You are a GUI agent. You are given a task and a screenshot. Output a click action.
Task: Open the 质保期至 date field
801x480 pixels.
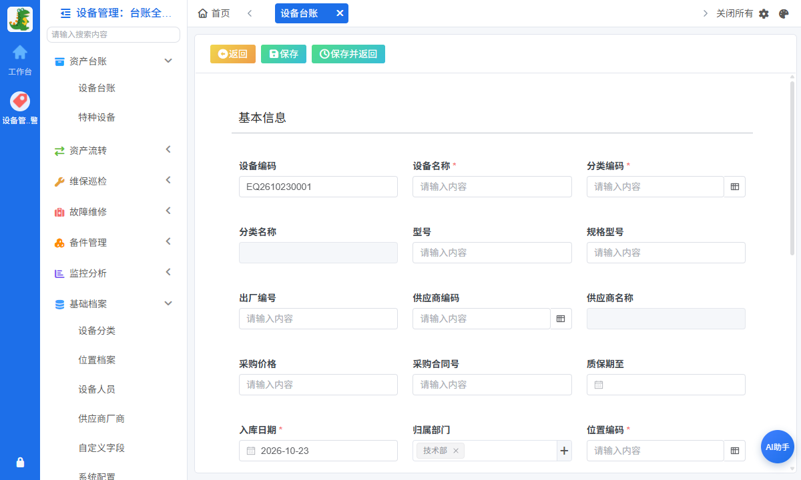[666, 385]
